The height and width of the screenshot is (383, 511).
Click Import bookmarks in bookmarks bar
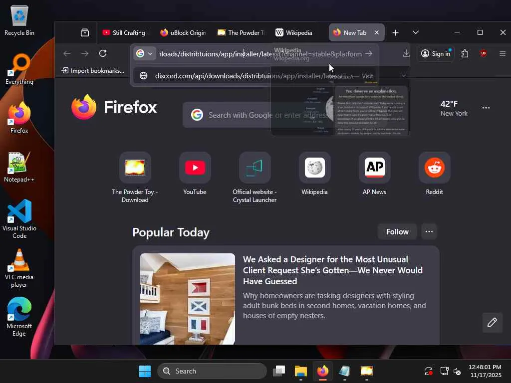(x=93, y=71)
